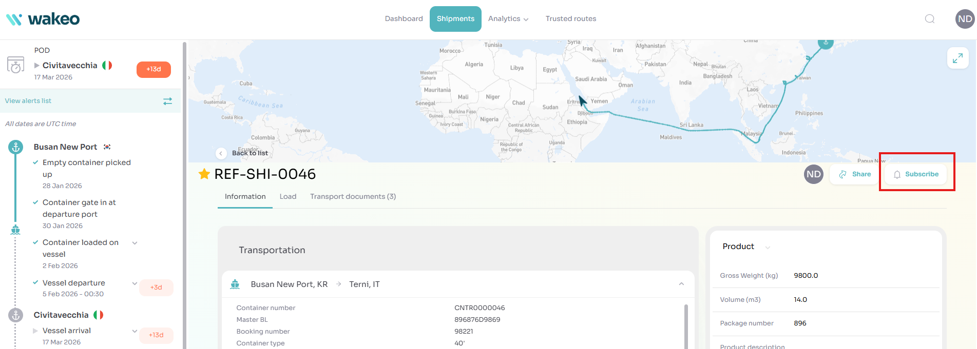The height and width of the screenshot is (349, 977).
Task: Collapse the Busan New Port to Terni section
Action: coord(681,284)
